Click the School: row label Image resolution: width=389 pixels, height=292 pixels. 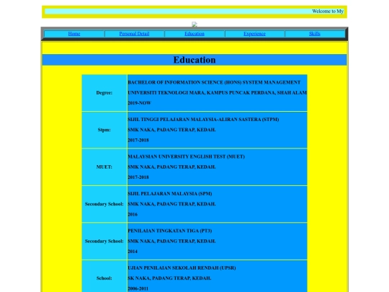pos(104,278)
